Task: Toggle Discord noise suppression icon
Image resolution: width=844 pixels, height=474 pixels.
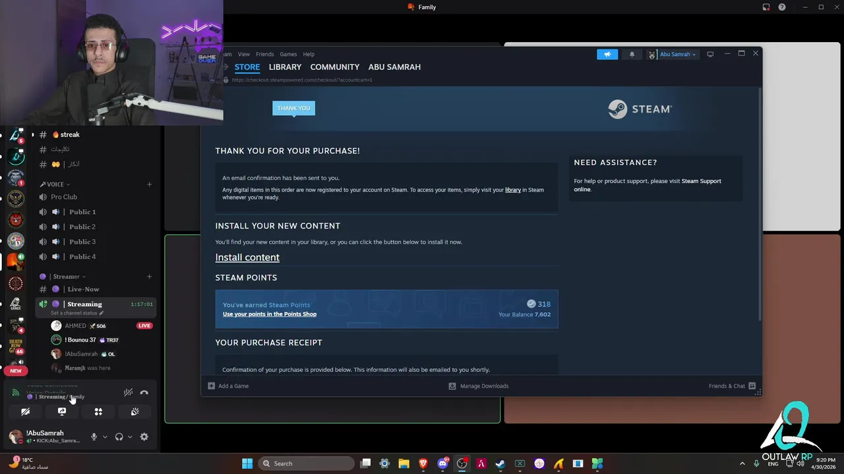Action: (128, 392)
